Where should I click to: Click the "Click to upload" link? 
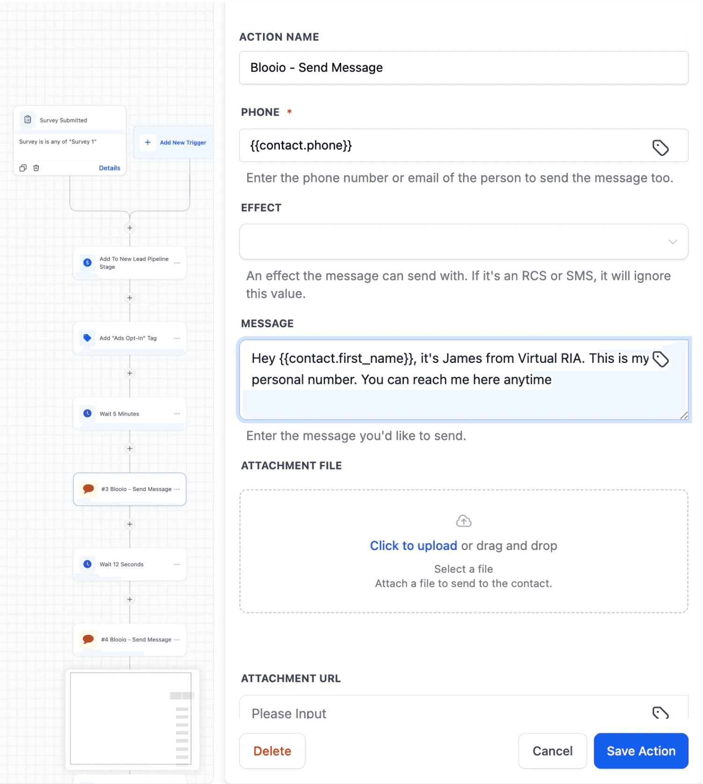click(x=413, y=545)
